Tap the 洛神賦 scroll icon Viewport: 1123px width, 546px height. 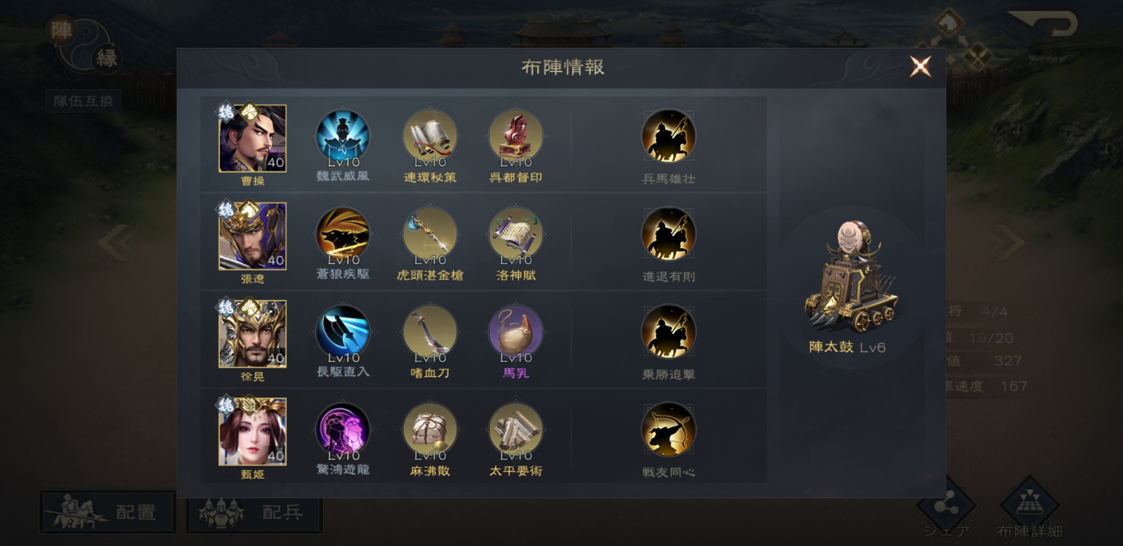tap(516, 234)
